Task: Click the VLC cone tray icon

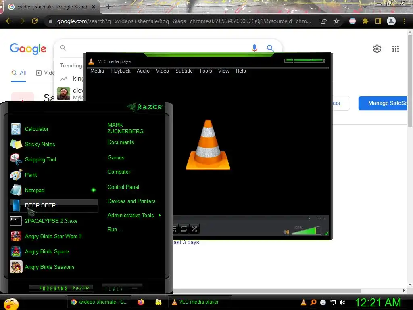Action: [303, 302]
